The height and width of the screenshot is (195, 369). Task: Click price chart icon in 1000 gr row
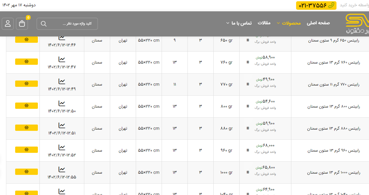pyautogui.click(x=62, y=169)
